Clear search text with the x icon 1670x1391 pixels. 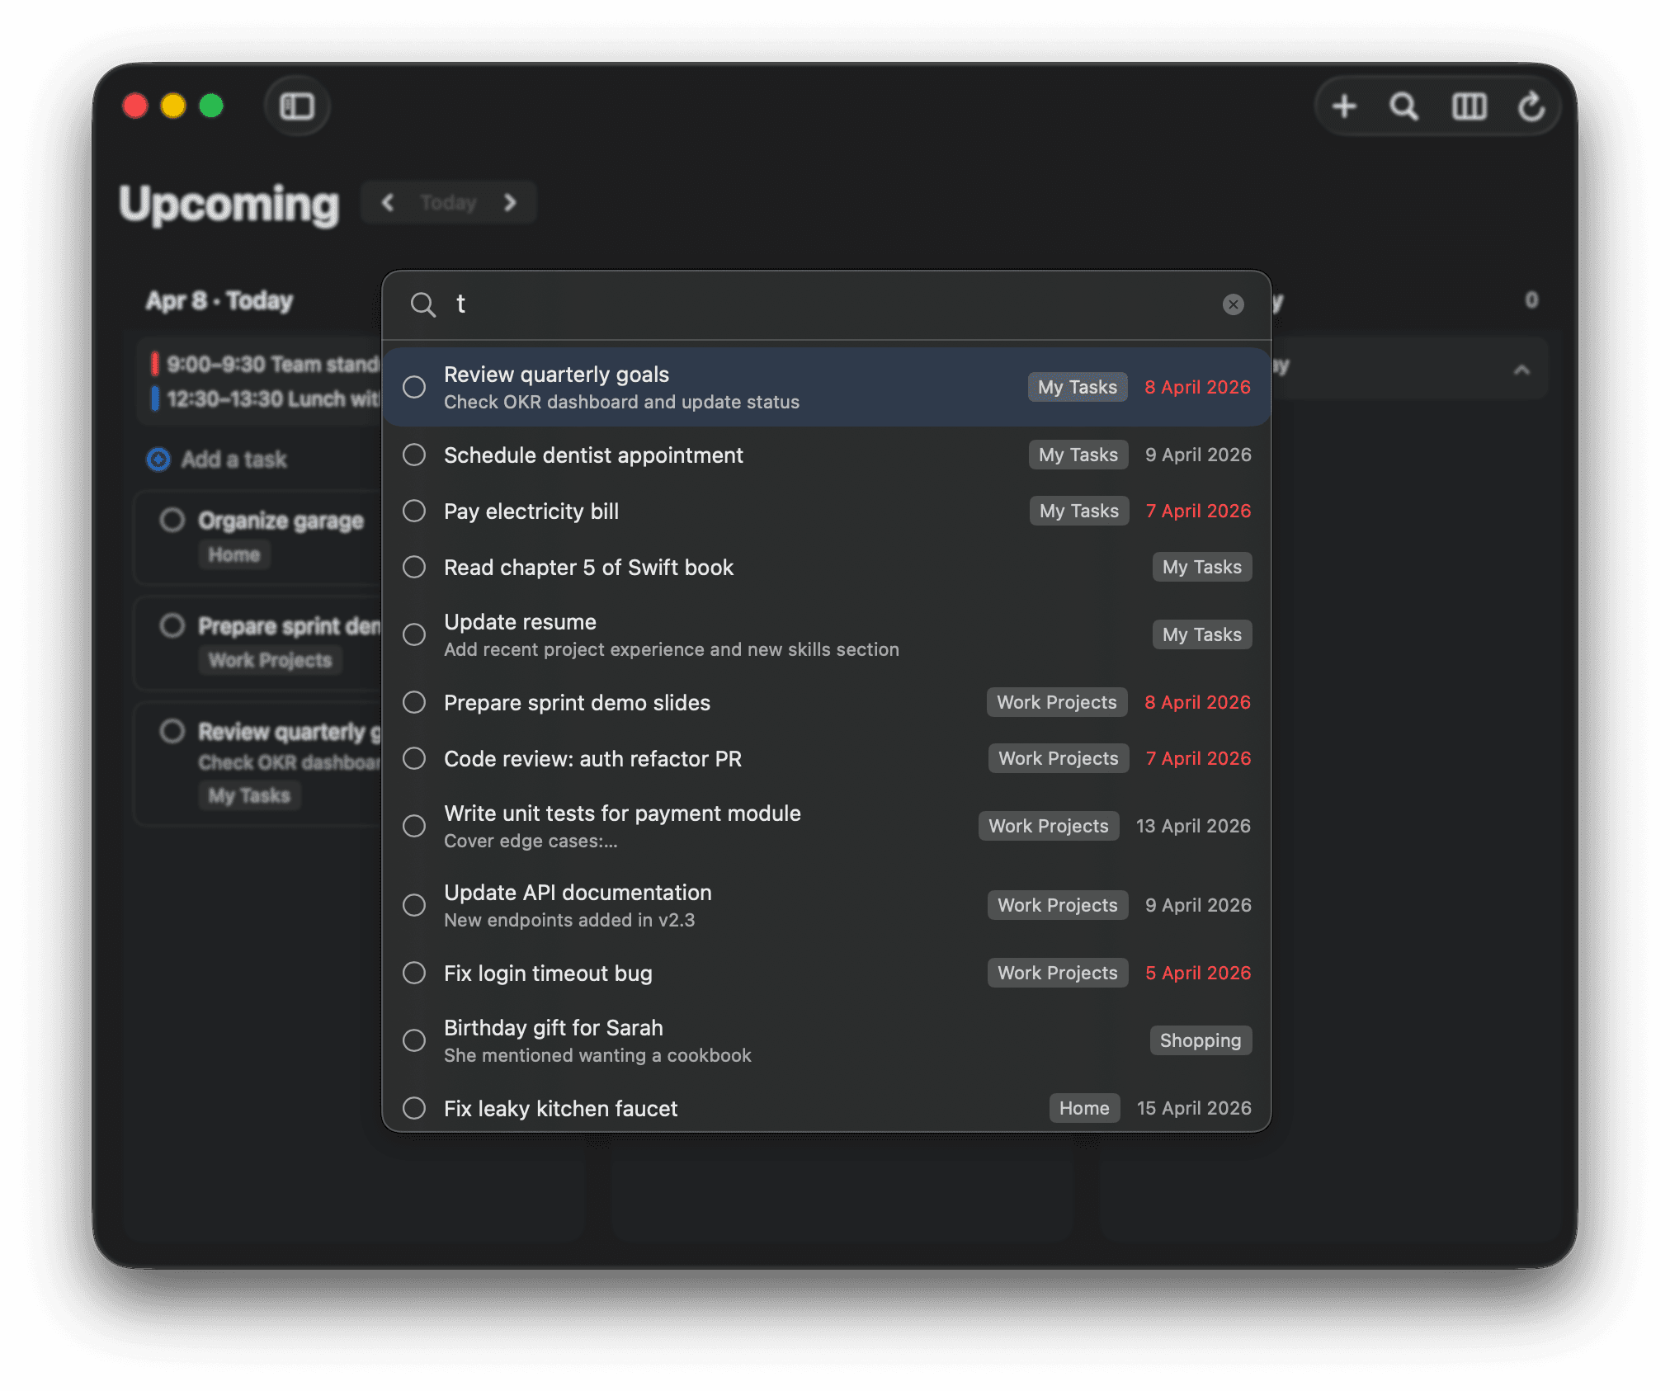(1233, 304)
